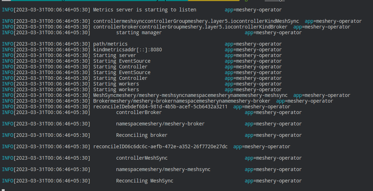This screenshot has height=191, width=373.
Task: Click the 'Metrics server is starting to listen' message
Action: click(x=145, y=10)
